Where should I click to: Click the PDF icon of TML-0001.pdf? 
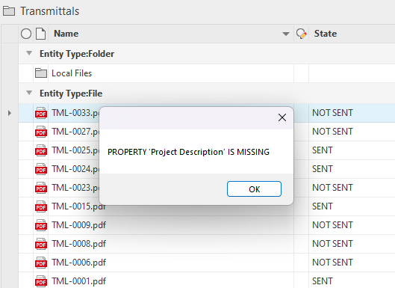pos(41,281)
